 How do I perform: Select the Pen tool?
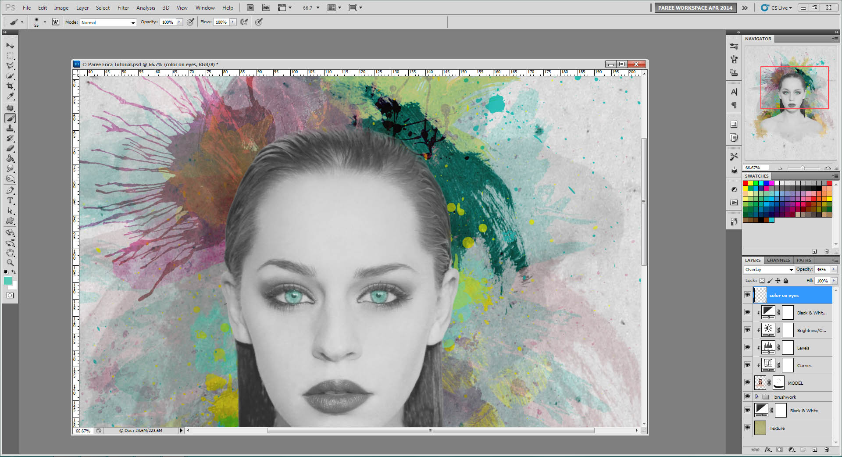pyautogui.click(x=10, y=190)
